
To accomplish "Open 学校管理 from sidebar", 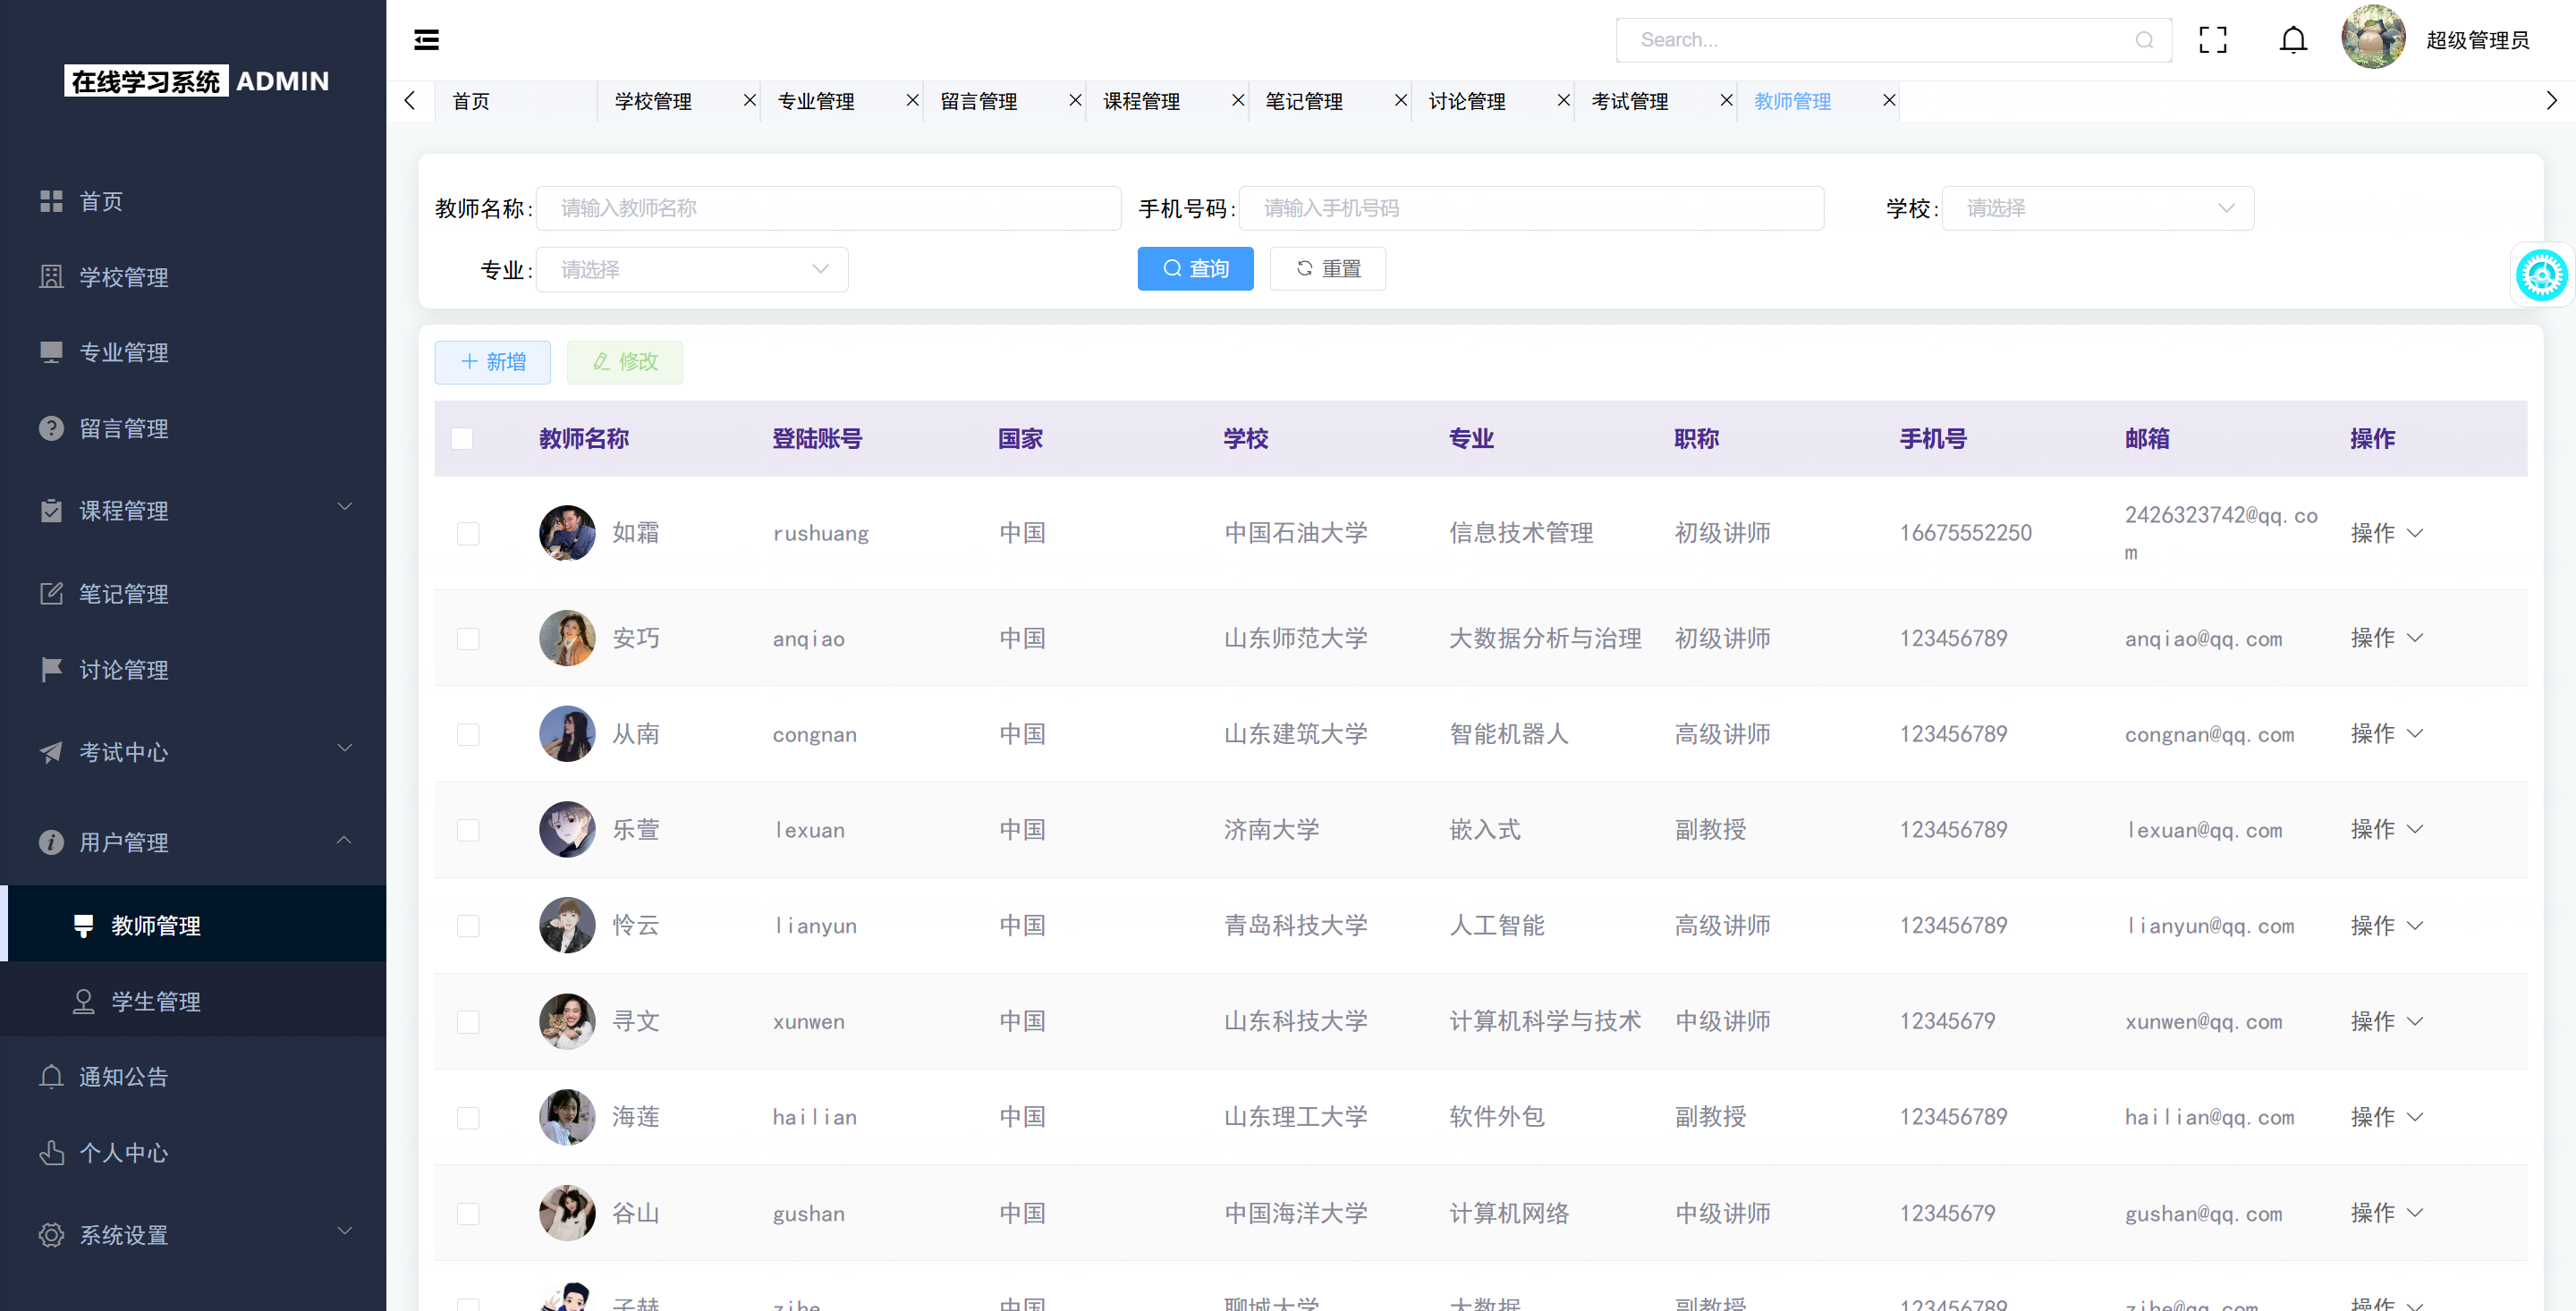I will click(x=123, y=277).
